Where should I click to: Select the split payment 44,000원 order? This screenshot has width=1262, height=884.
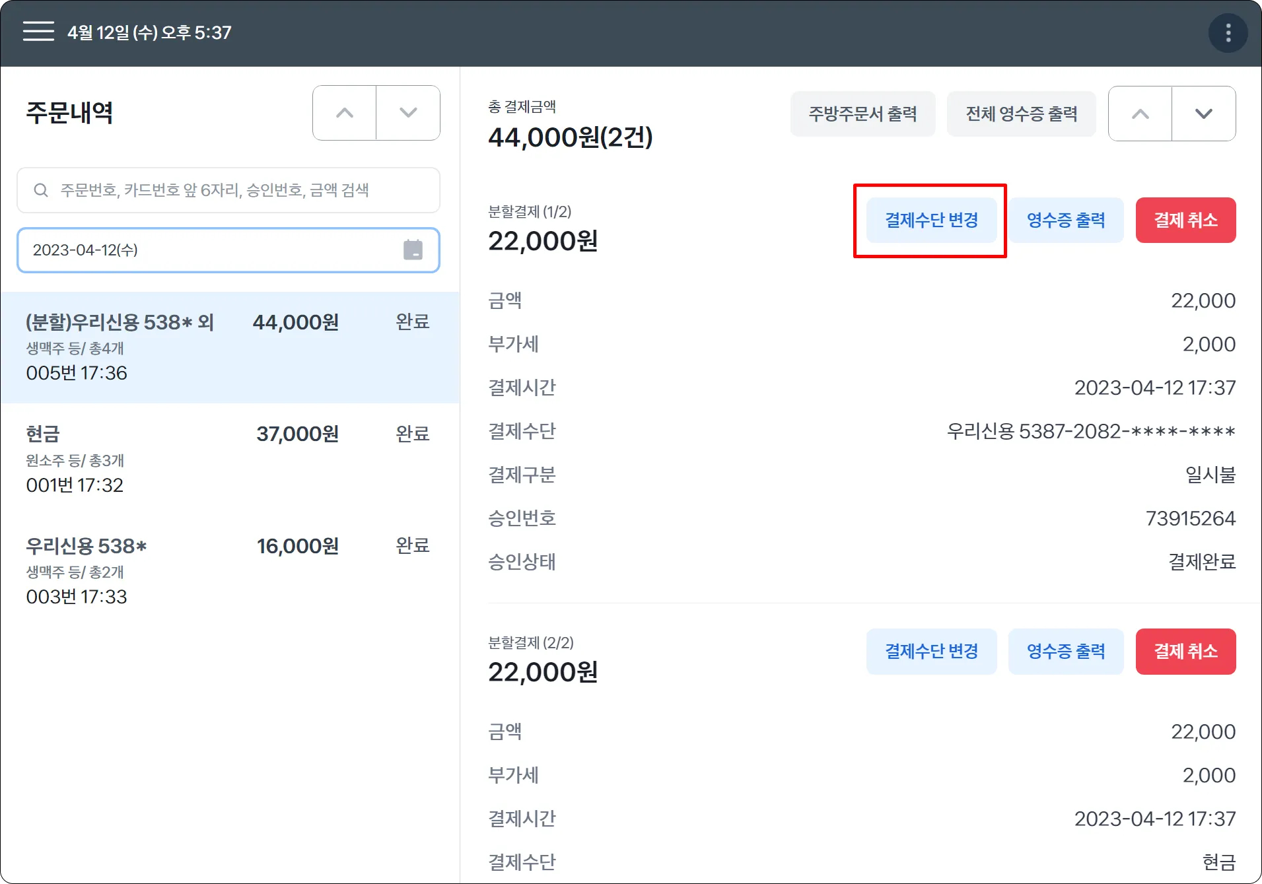(229, 347)
